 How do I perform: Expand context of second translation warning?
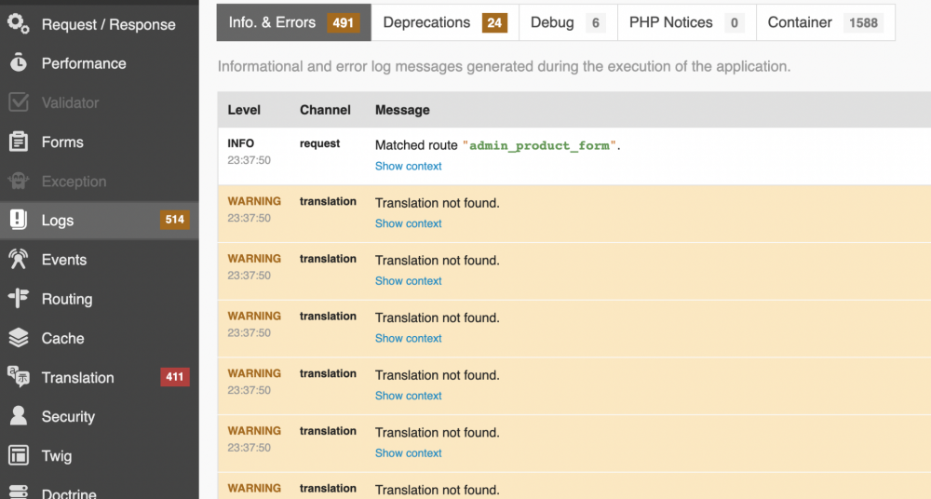tap(408, 281)
